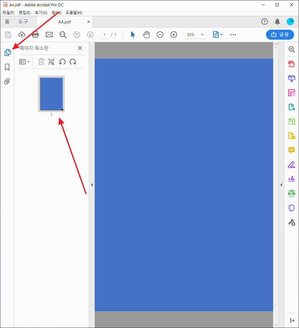The image size is (299, 328).
Task: Click the vertical scrollbar up arrow
Action: pyautogui.click(x=276, y=47)
